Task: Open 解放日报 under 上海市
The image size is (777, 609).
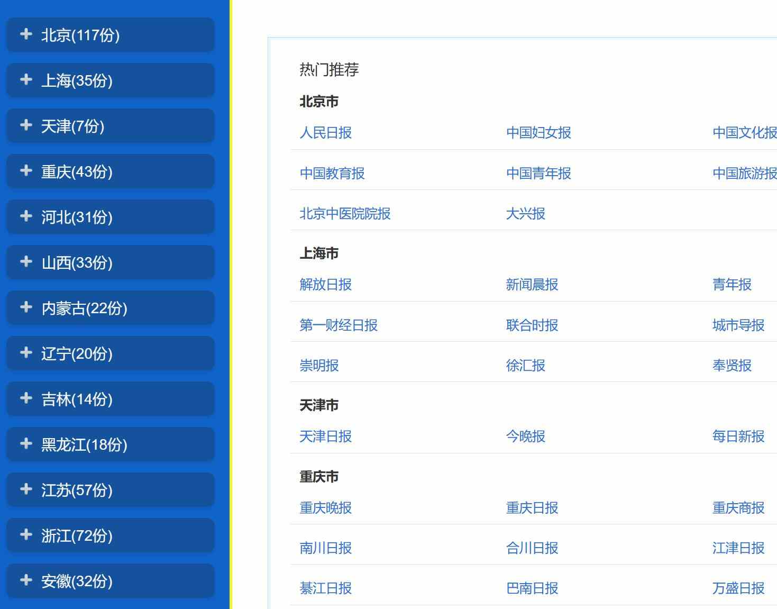Action: coord(325,285)
